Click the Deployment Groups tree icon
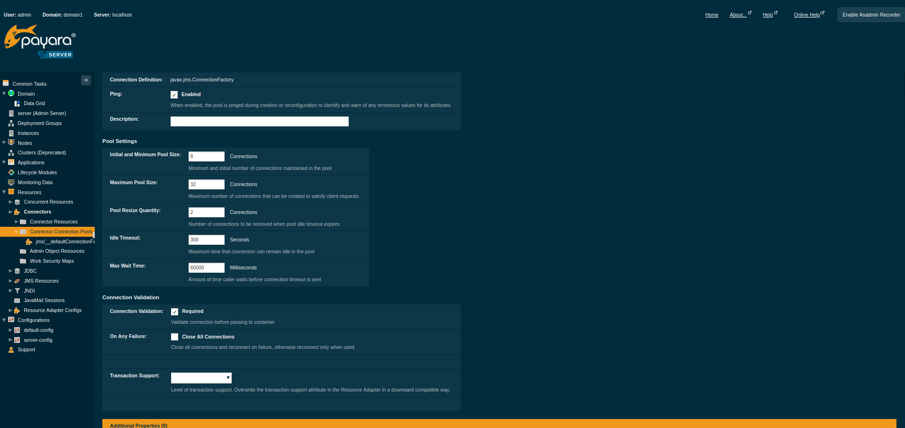 click(x=11, y=123)
